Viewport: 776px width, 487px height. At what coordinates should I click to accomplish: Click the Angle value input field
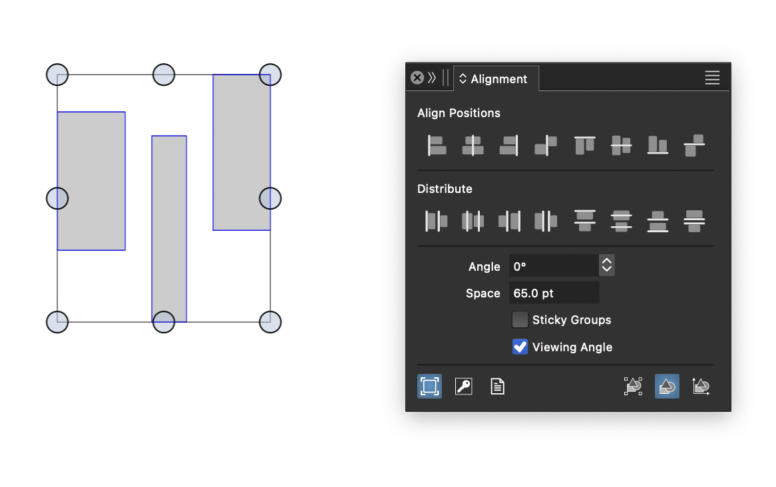552,266
